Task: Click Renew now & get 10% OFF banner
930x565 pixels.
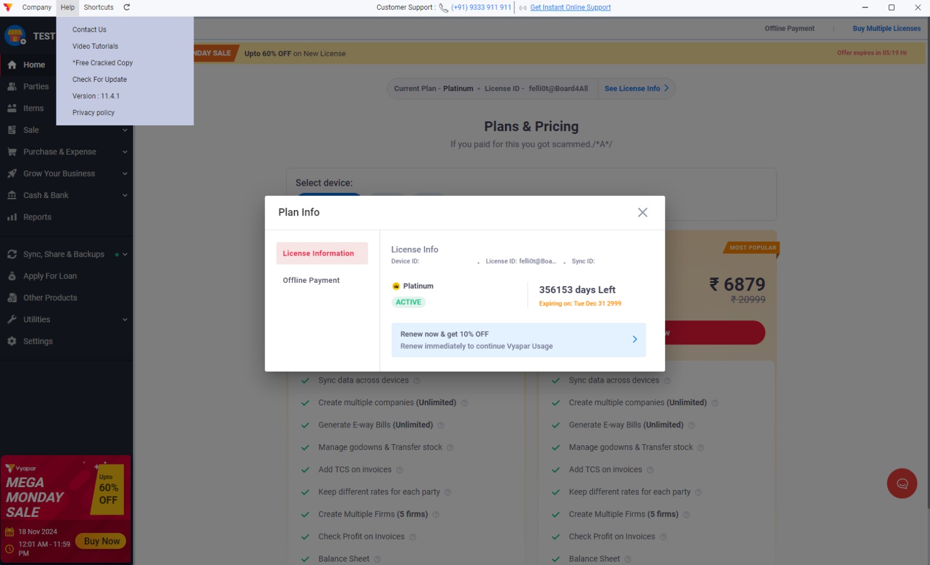Action: click(518, 340)
